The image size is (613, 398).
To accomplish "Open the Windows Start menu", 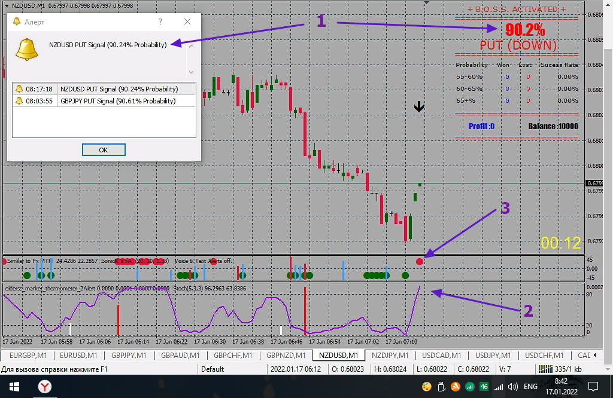I will (14, 387).
